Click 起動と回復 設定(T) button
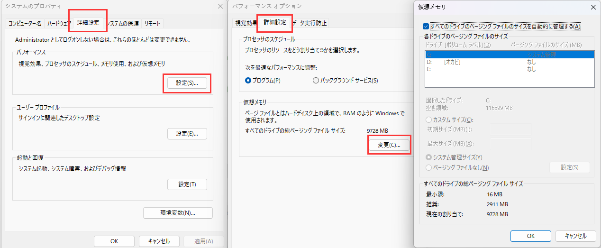The width and height of the screenshot is (601, 248). [187, 184]
